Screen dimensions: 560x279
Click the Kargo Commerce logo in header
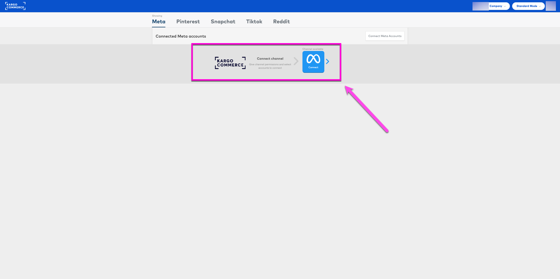pos(15,6)
